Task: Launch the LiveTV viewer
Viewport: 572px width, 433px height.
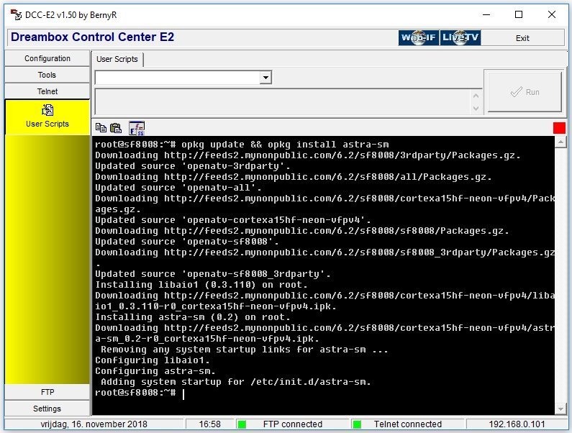Action: (x=460, y=37)
